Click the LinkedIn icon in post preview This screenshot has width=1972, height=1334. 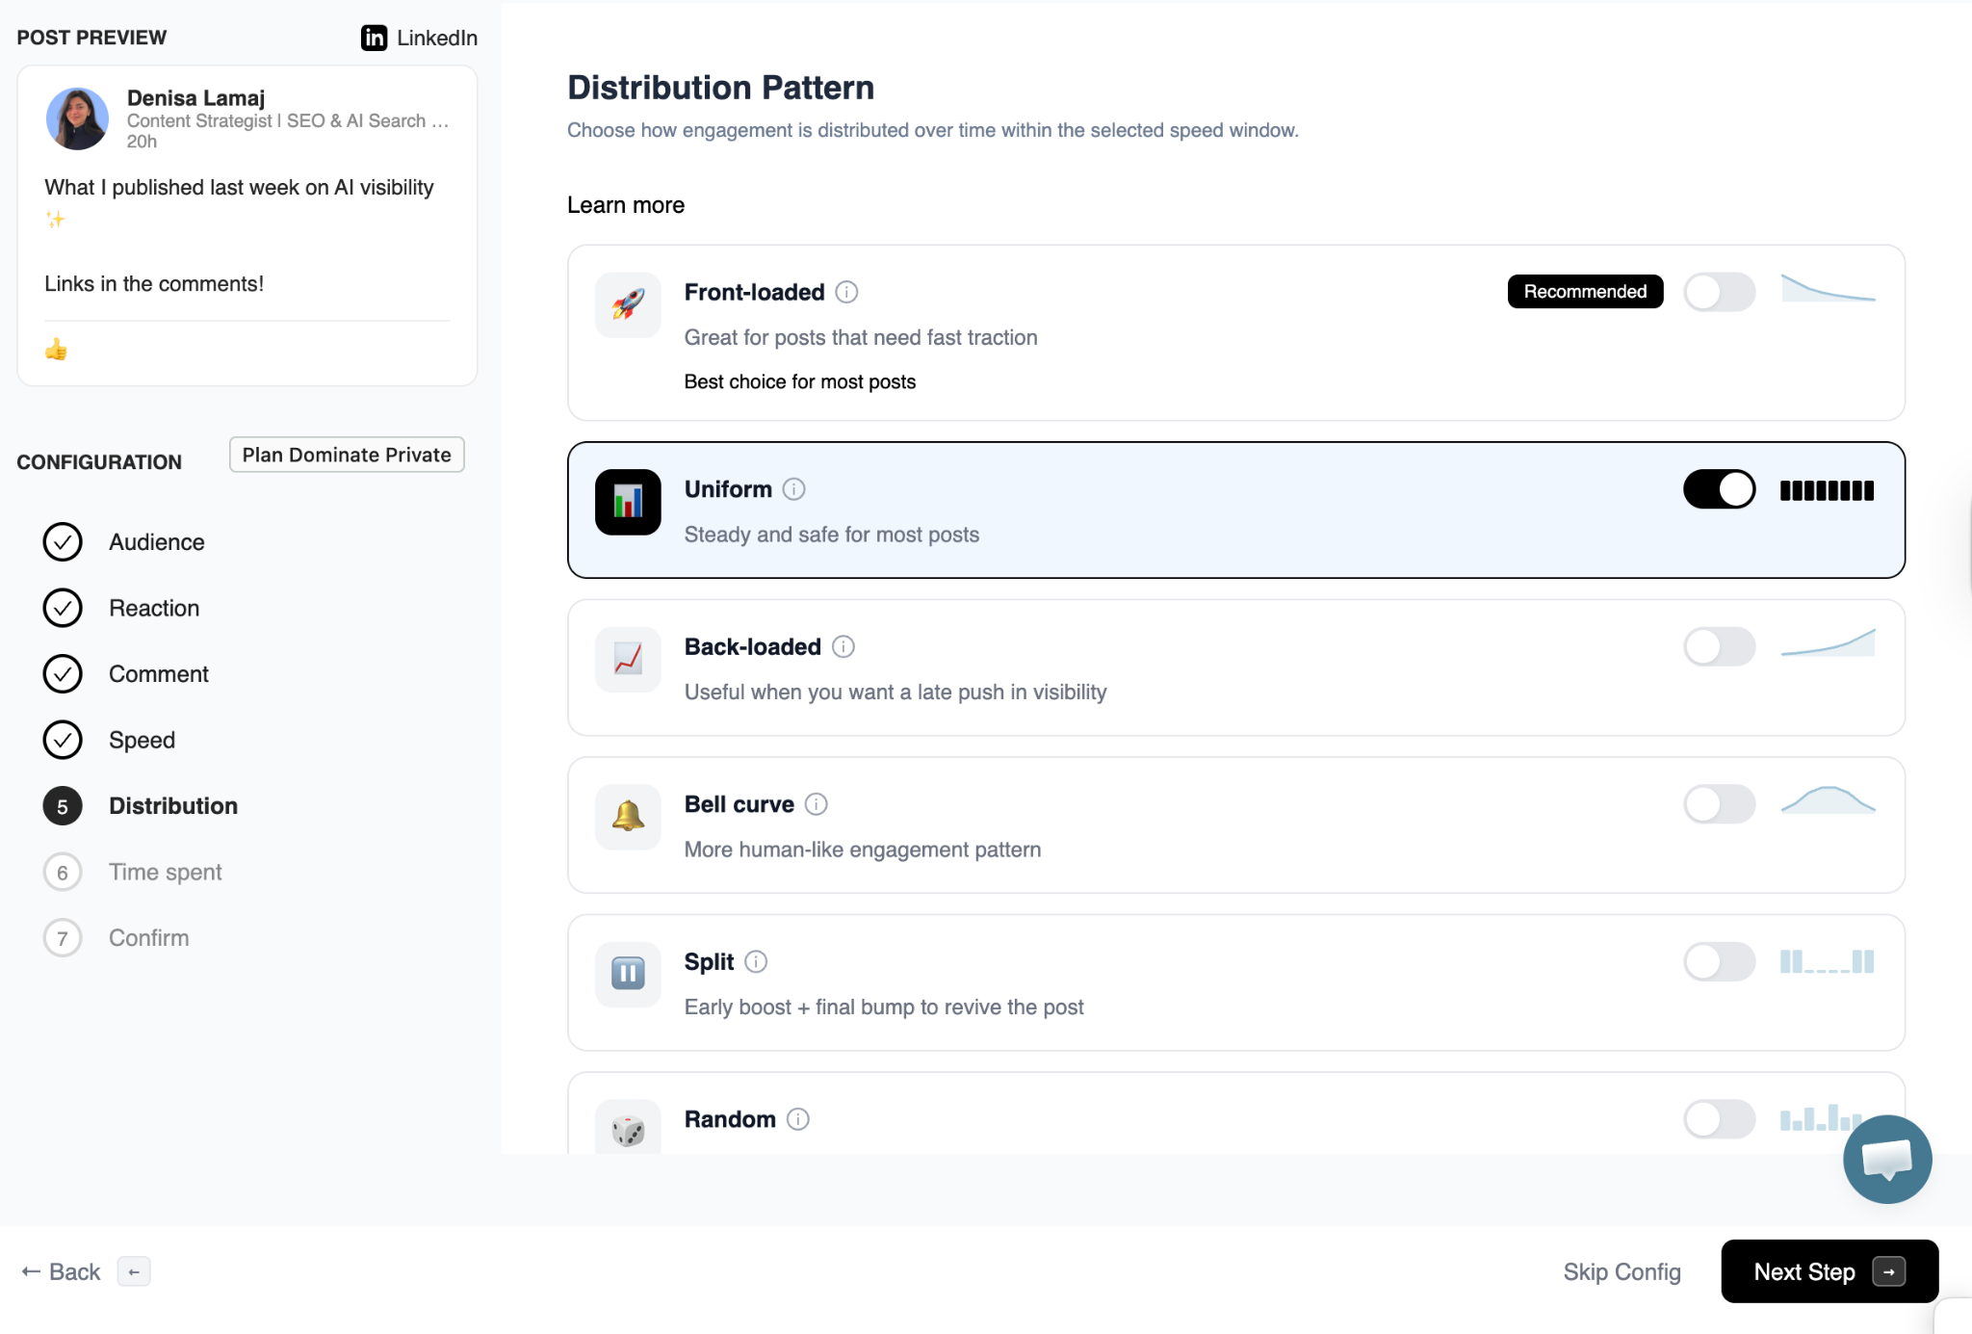pyautogui.click(x=374, y=38)
